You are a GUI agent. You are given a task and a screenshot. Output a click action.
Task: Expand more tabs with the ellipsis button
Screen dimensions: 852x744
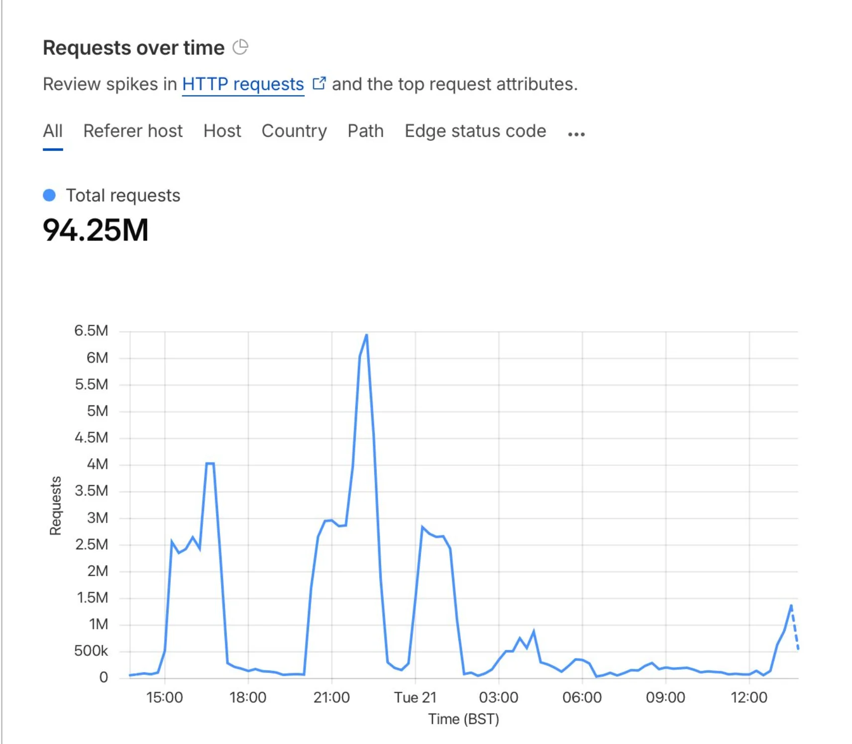[x=576, y=134]
